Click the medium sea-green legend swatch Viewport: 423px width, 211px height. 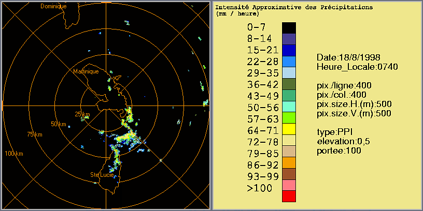point(289,95)
